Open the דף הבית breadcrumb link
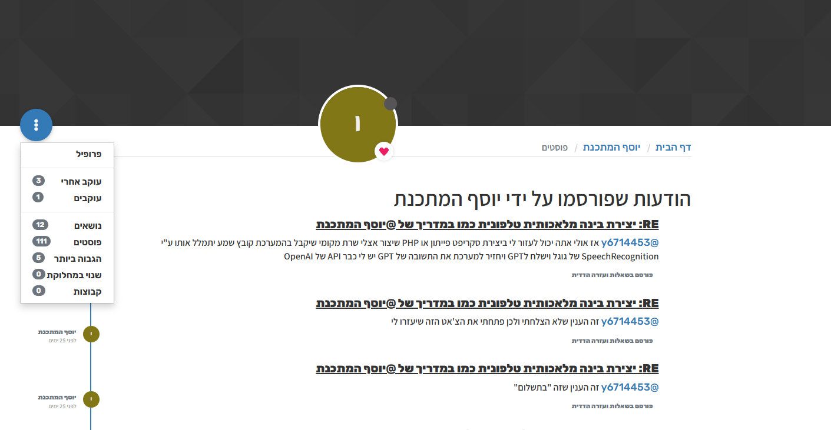This screenshot has height=430, width=831. tap(675, 147)
